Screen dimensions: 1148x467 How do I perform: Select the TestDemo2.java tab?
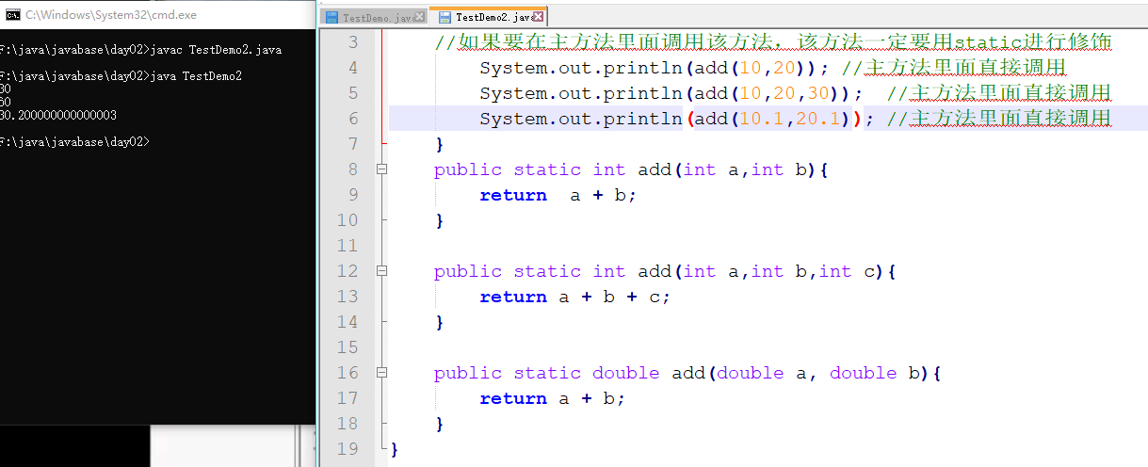point(489,17)
